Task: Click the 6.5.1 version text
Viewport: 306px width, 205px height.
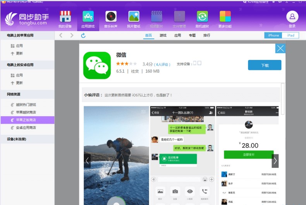Action: coord(120,71)
